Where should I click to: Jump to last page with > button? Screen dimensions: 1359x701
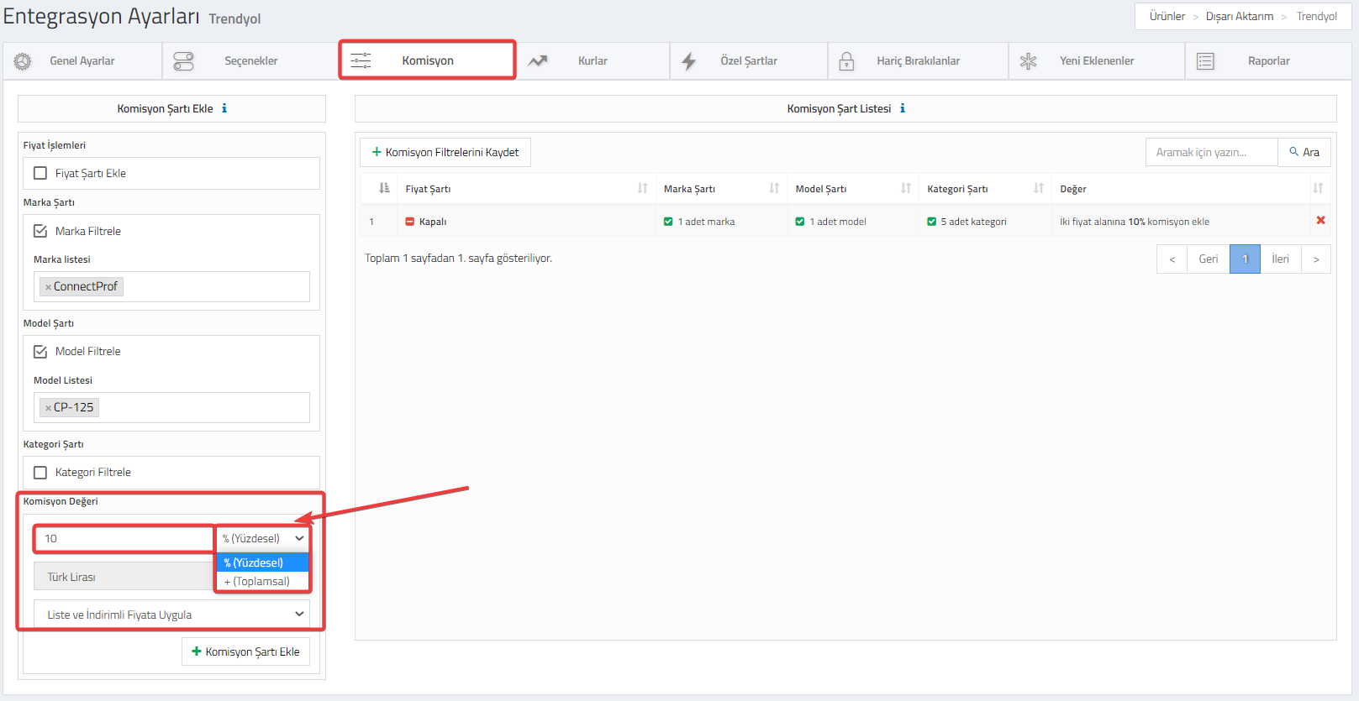(x=1316, y=259)
